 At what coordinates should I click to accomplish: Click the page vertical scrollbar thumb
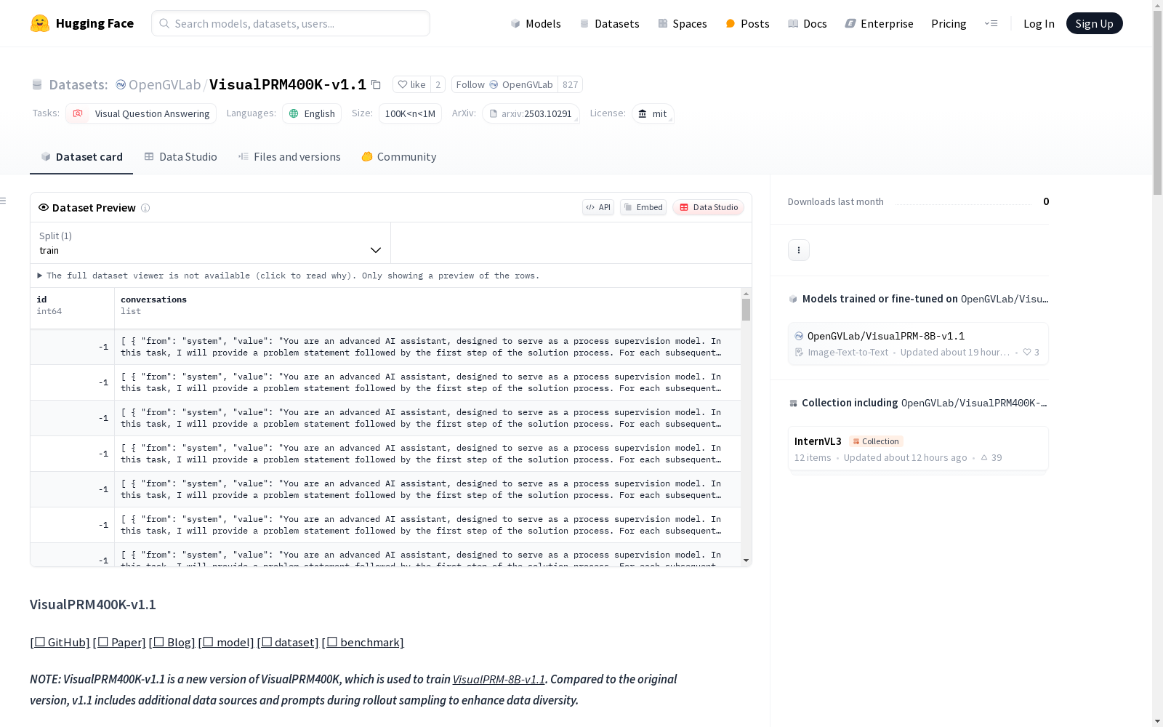coord(1157,102)
